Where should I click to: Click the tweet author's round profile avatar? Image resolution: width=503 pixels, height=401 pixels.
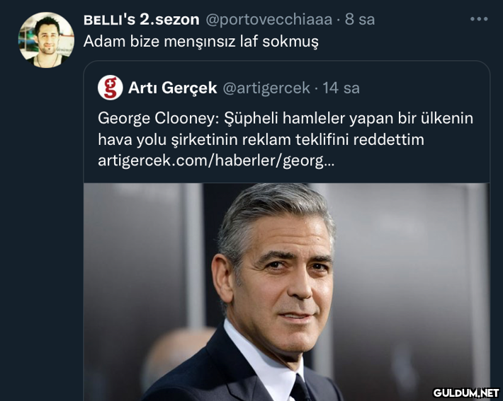[x=46, y=40]
